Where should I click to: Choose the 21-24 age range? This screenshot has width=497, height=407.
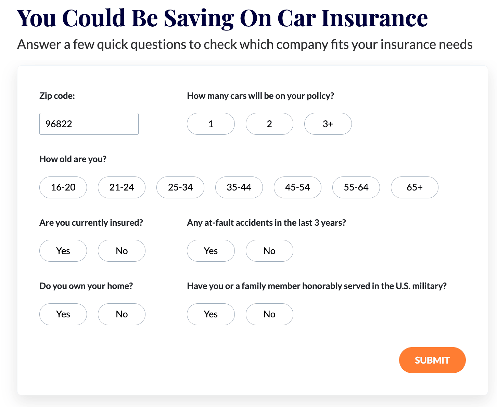point(122,187)
